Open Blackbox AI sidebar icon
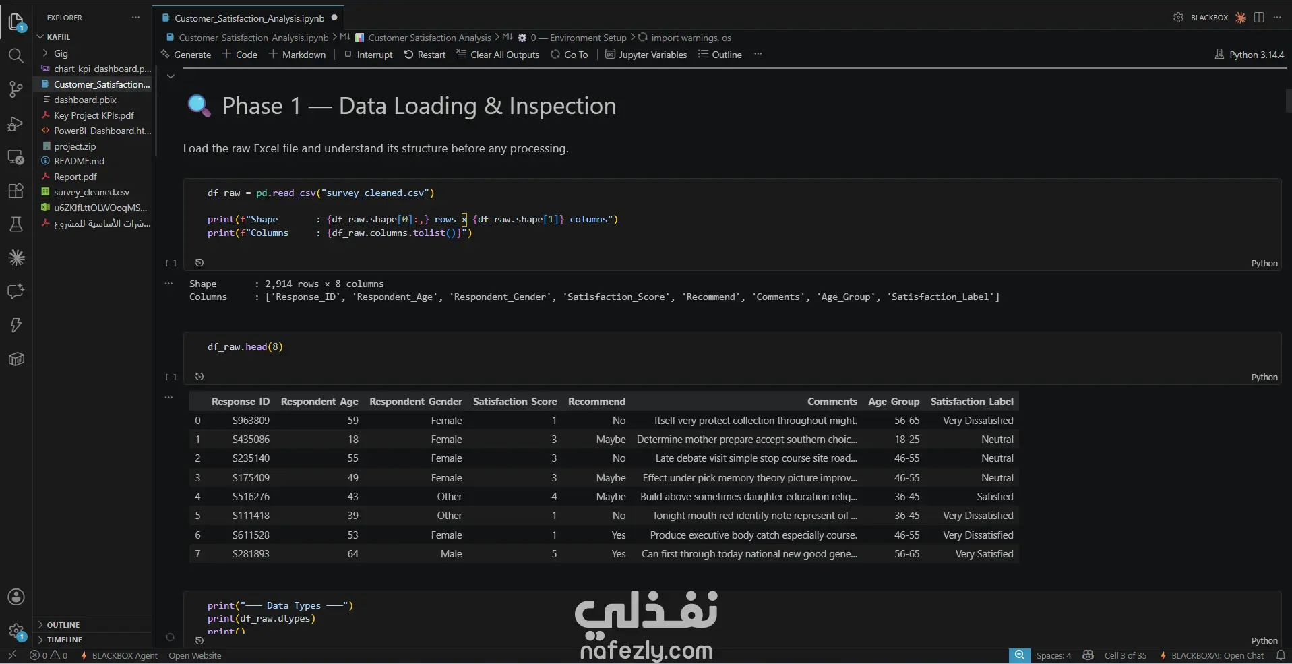Viewport: 1292px width, 664px height. point(16,258)
